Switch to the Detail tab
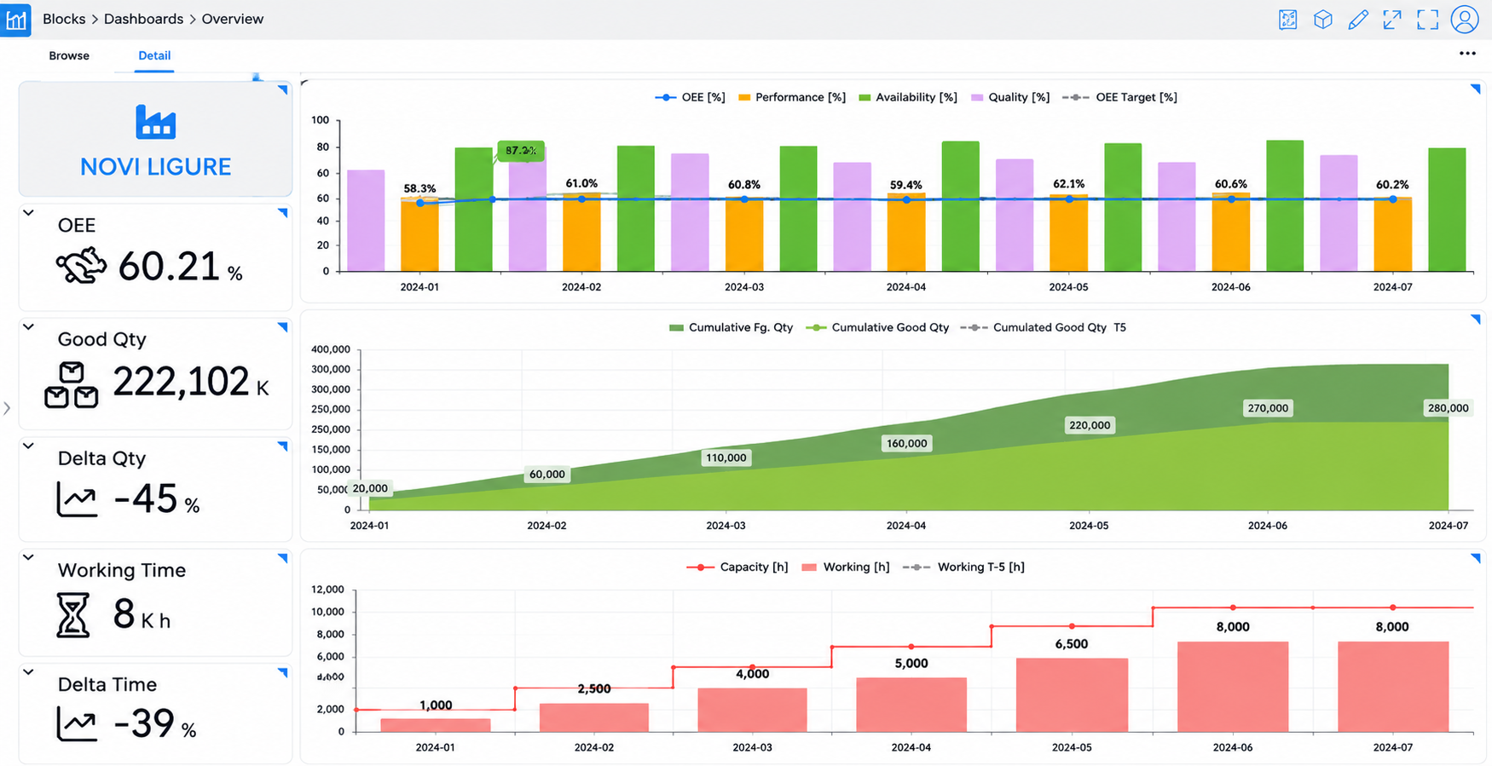Viewport: 1492px width, 766px height. (x=154, y=55)
